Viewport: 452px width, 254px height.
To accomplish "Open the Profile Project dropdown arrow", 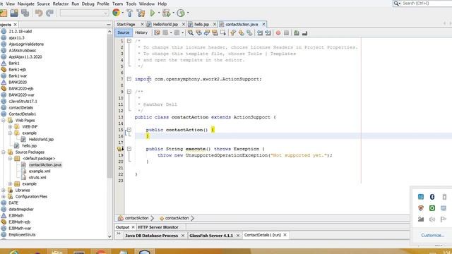I will (x=188, y=13).
